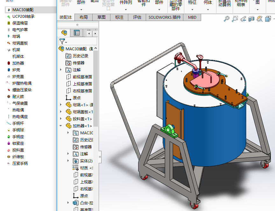This screenshot has width=275, height=211.
Task: Expand the 坩埚<1> component node
Action: (x=61, y=105)
